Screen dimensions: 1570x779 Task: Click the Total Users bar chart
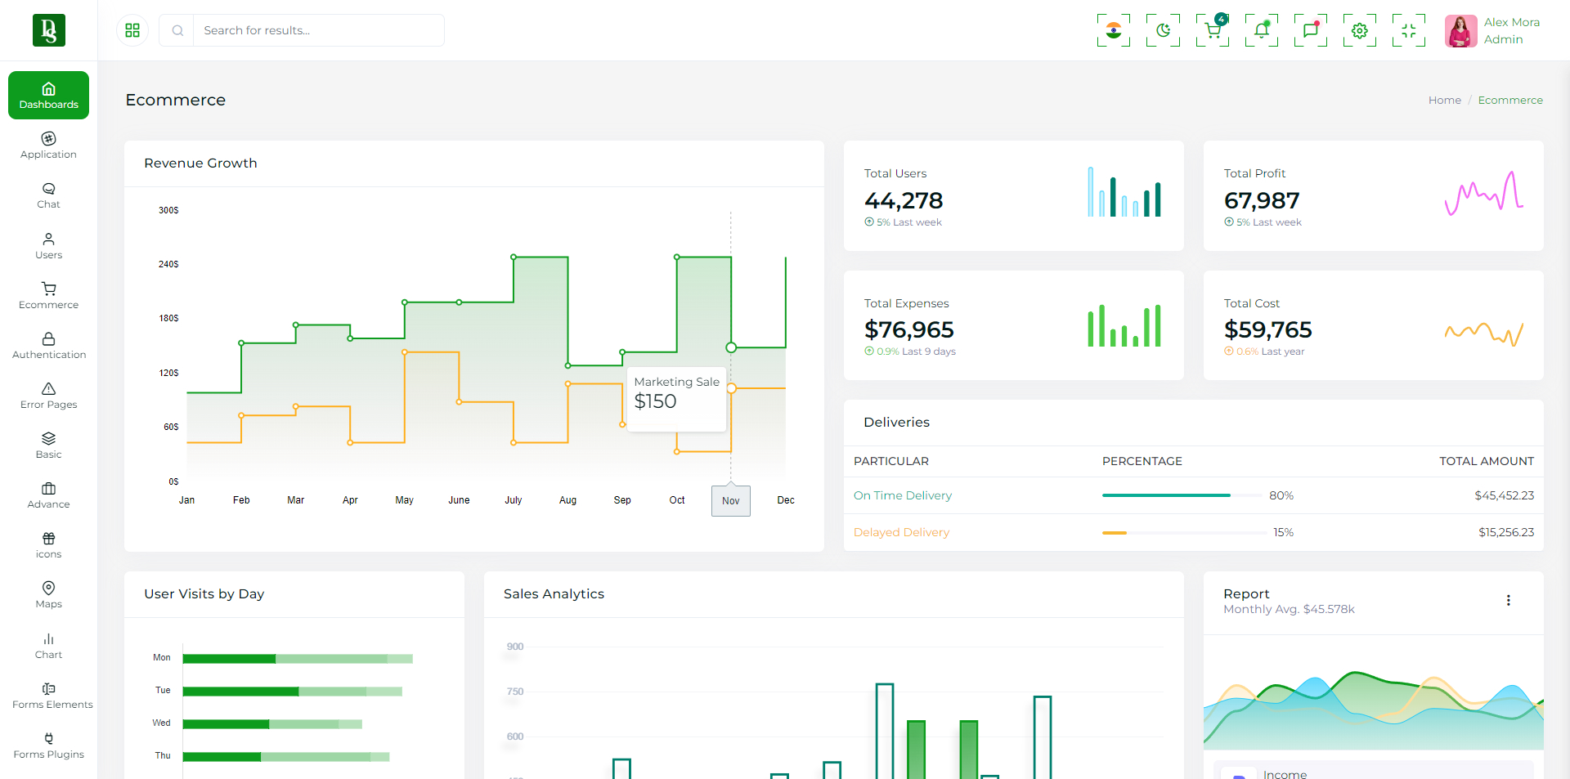tap(1124, 192)
